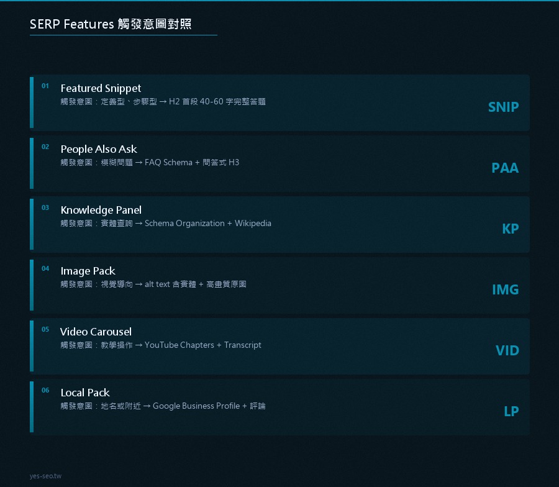This screenshot has height=487, width=559.
Task: Select the Featured Snippet title
Action: 101,88
